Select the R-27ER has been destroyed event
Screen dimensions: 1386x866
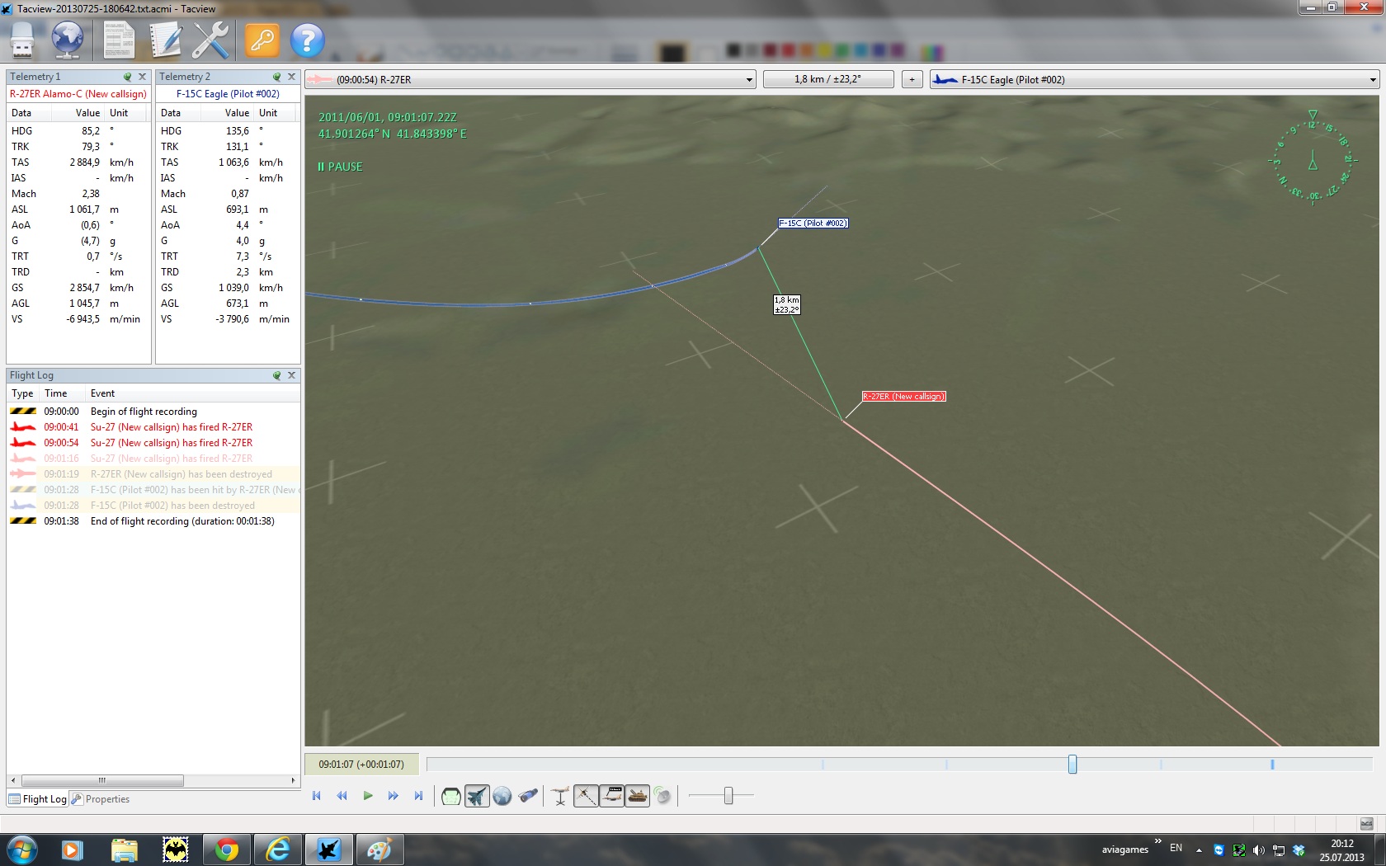pyautogui.click(x=153, y=474)
